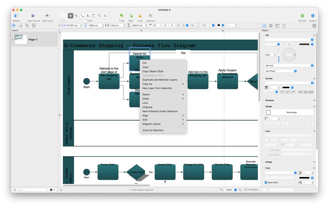Viewport: 329px width, 207px height.
Task: Pick the Line connector tool
Action: click(82, 16)
